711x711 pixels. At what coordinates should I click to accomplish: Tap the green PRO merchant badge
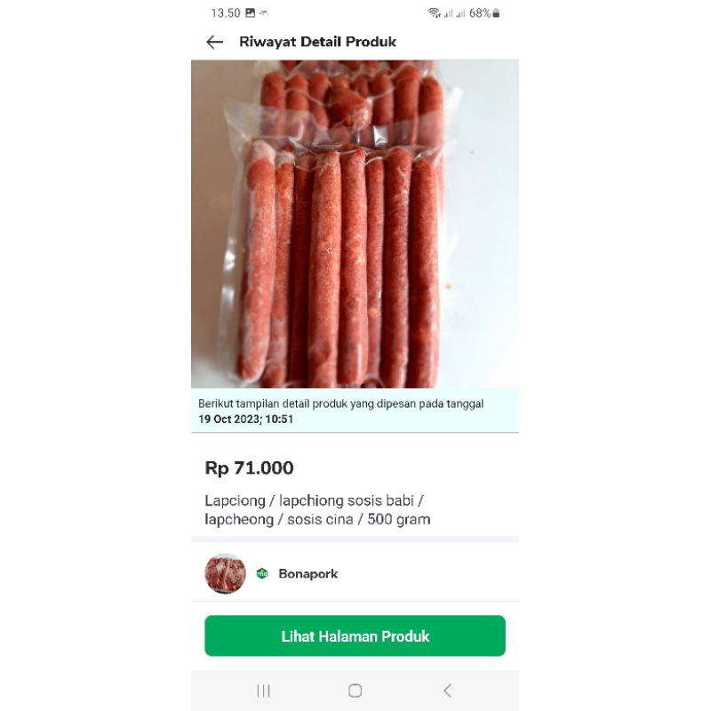tap(262, 573)
